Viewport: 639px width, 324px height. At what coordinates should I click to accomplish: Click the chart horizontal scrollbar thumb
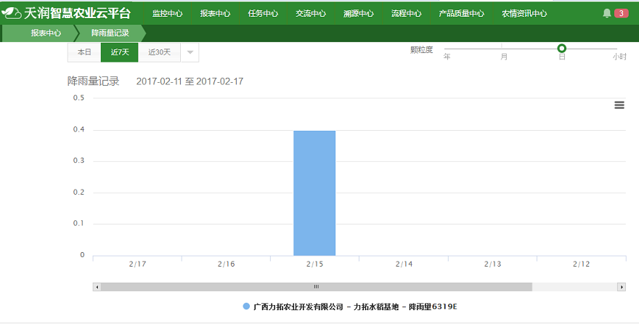pyautogui.click(x=316, y=287)
